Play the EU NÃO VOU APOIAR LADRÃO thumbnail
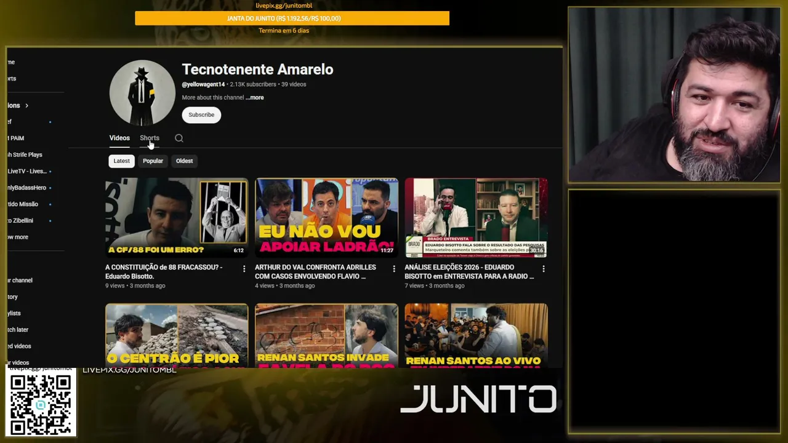 (326, 218)
